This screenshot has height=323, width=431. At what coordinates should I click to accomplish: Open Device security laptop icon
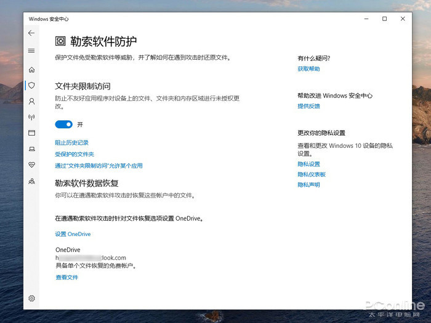tap(31, 149)
